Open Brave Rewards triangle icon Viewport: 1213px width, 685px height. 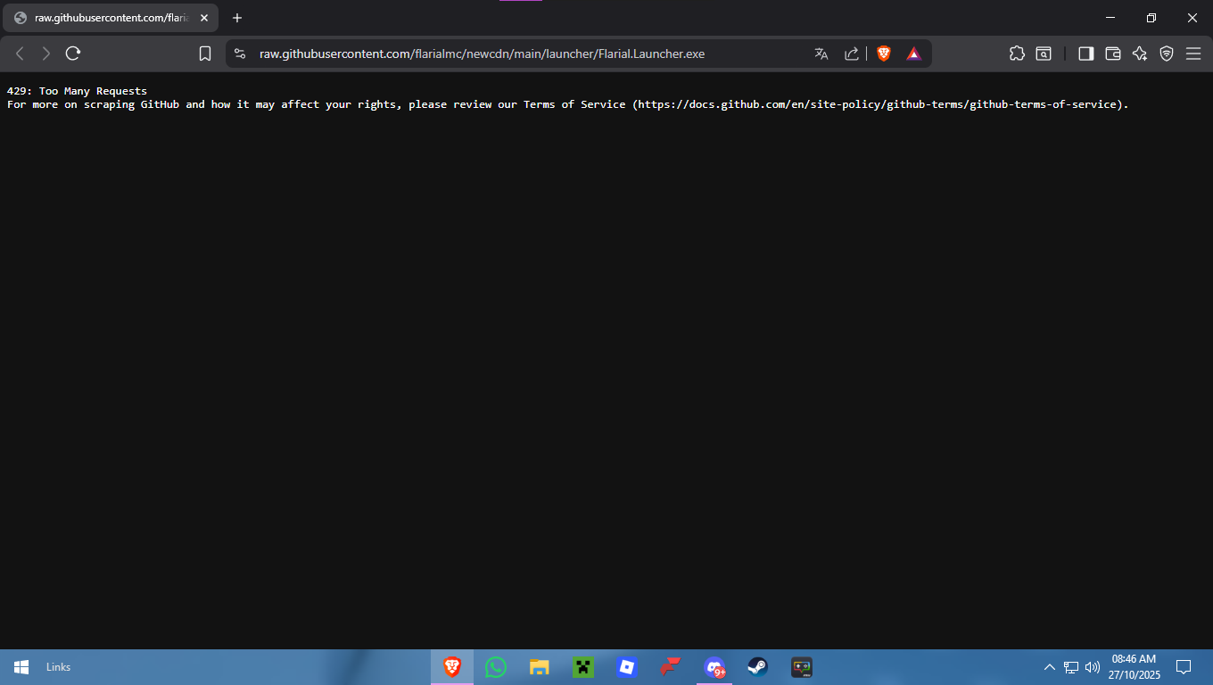pos(913,54)
